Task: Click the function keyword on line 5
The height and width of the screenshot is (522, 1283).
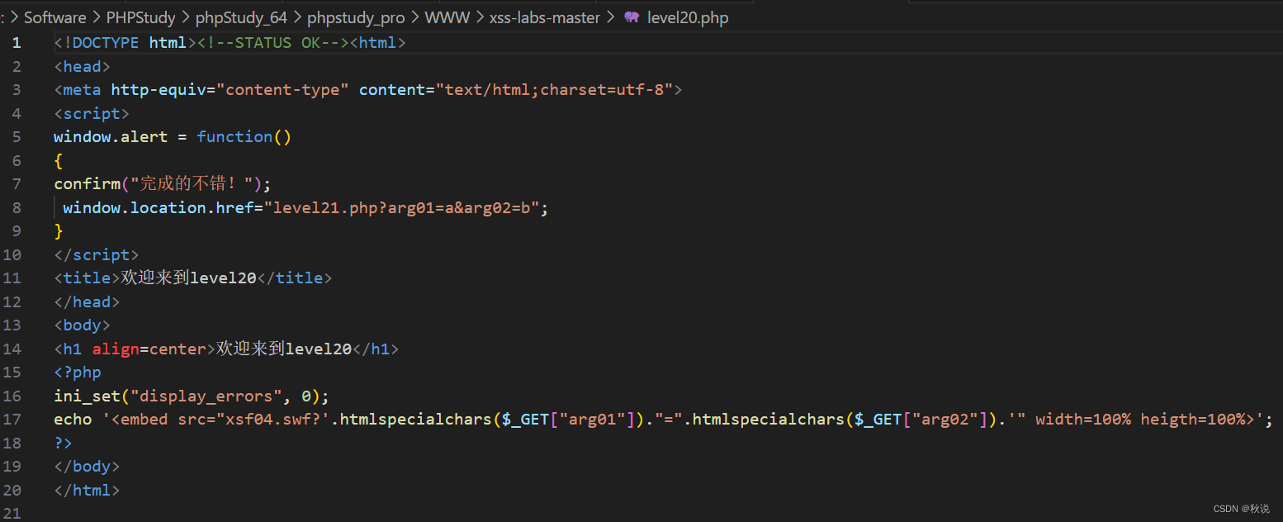Action: [234, 137]
